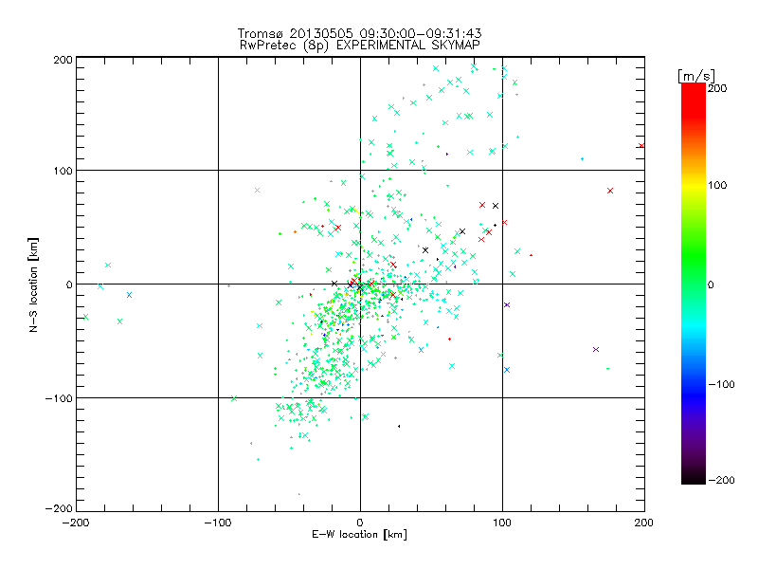The image size is (758, 569).
Task: Click lone black dot near 27 km east, -125 north
Action: pyautogui.click(x=399, y=426)
